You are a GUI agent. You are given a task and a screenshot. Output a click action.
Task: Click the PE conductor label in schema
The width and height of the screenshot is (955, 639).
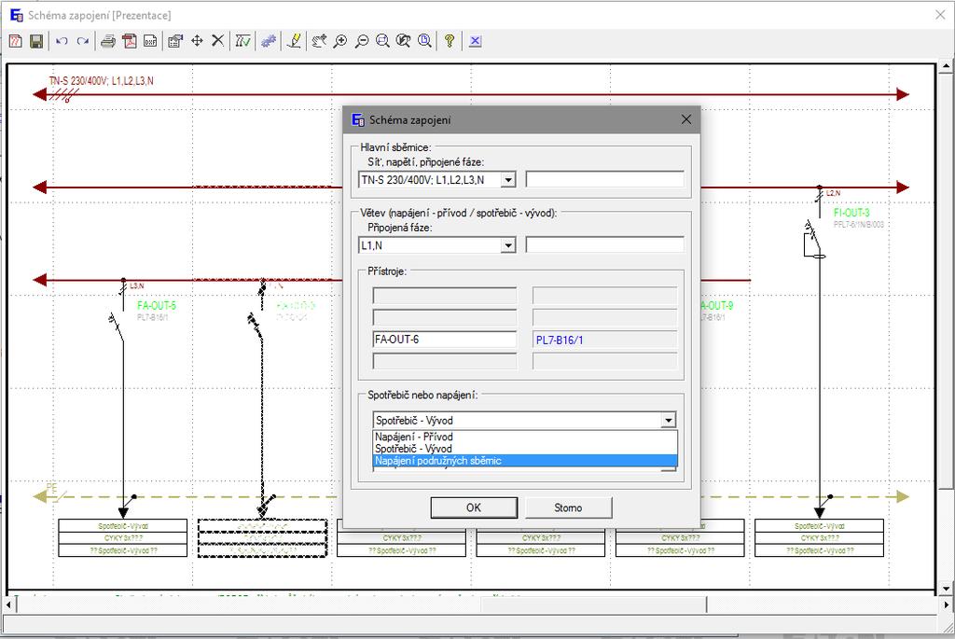tap(51, 487)
